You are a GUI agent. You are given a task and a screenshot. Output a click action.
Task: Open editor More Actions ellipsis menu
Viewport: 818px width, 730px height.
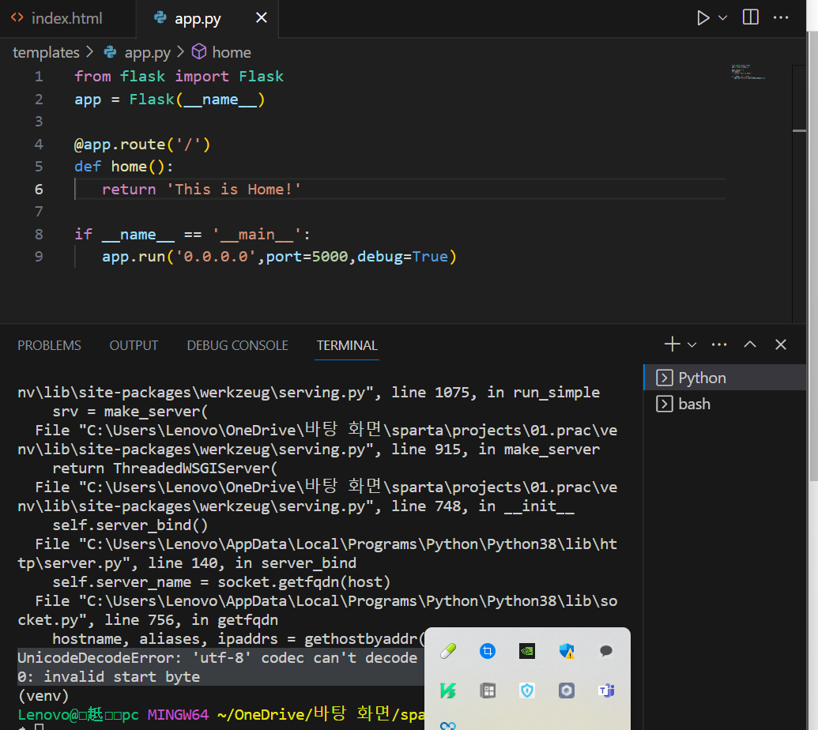point(780,17)
